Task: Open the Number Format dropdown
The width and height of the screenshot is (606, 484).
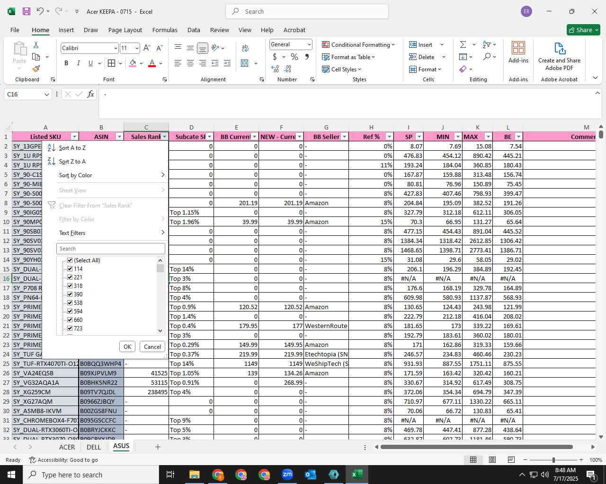Action: (309, 44)
